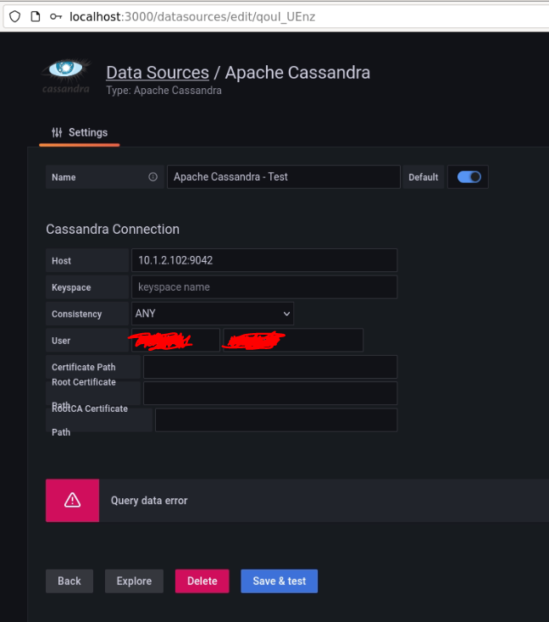Click the Type: Apache Cassandra subtitle
549x622 pixels.
click(164, 91)
